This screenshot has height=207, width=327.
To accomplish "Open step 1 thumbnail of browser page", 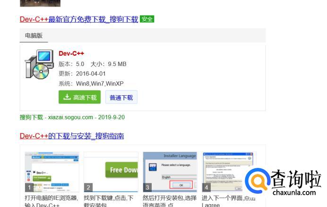I will tap(52, 172).
